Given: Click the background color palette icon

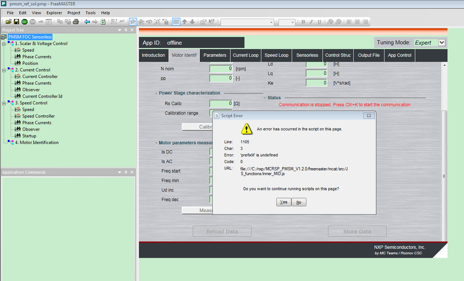Looking at the screenshot, I should click(x=339, y=21).
